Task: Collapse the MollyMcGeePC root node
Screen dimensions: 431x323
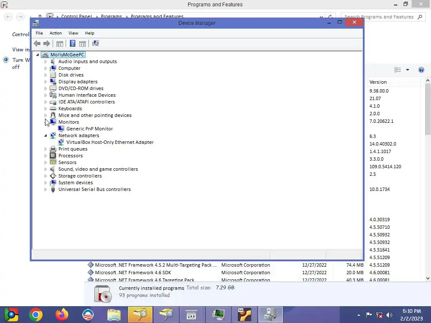Action: point(37,55)
